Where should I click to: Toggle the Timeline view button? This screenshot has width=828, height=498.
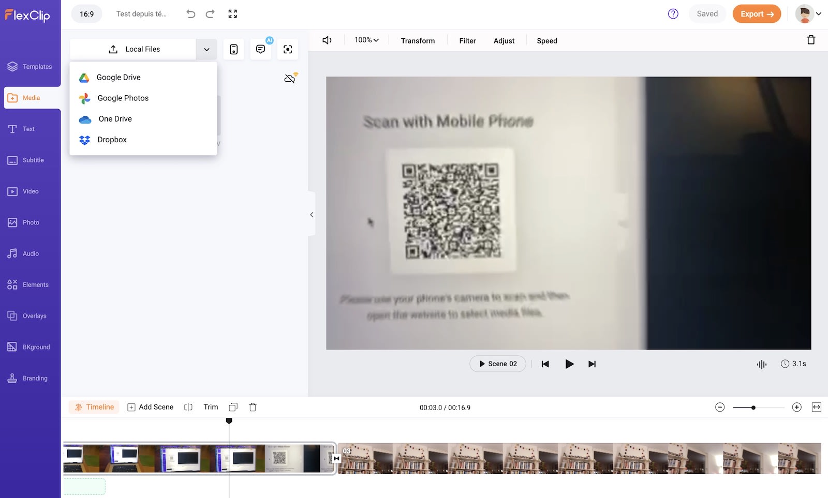94,407
